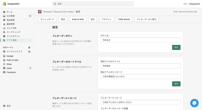Open the Facebook sales channel
Image resolution: width=202 pixels, height=110 pixels.
(x=11, y=72)
